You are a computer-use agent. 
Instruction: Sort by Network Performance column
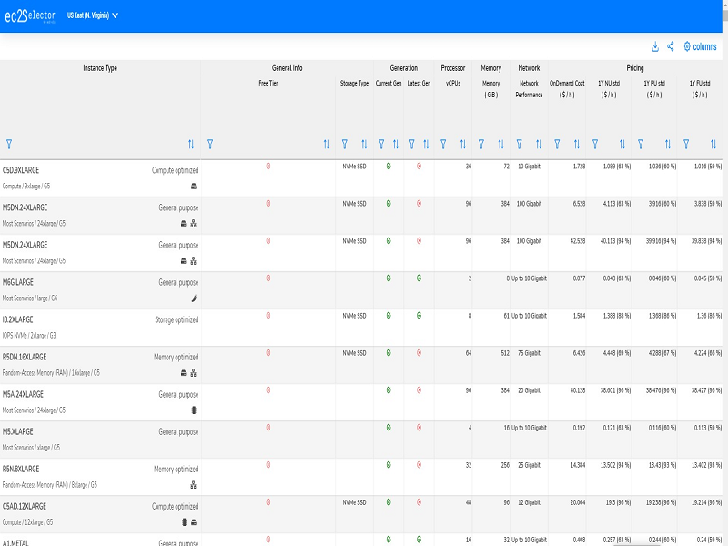[x=539, y=145]
